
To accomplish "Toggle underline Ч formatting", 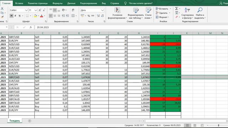I will click(20, 16).
